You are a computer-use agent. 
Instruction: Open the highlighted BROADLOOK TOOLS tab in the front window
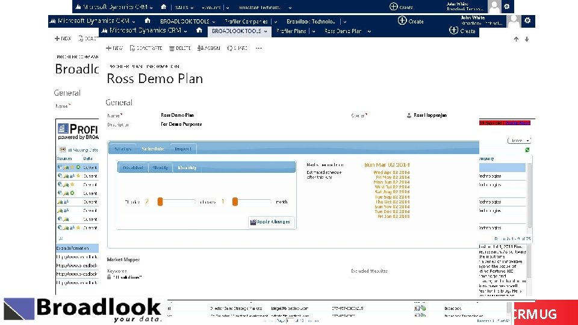[x=239, y=31]
